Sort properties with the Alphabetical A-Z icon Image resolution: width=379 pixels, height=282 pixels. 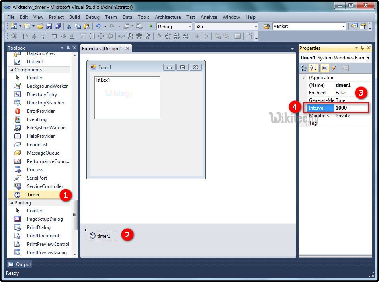[x=313, y=68]
